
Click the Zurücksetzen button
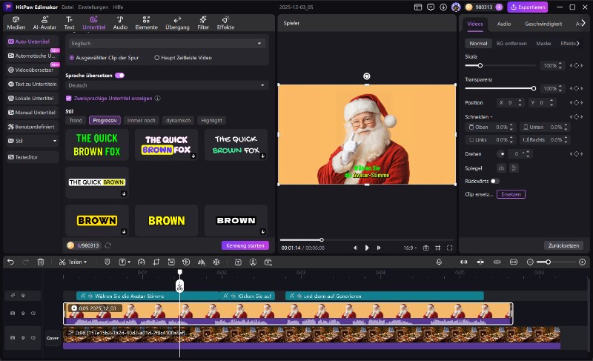coord(563,245)
